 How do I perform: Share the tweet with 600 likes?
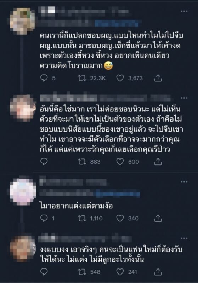158,162
